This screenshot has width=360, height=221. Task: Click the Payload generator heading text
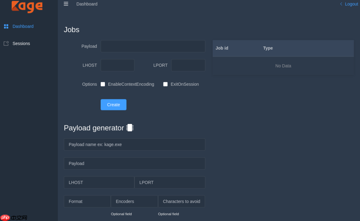point(94,128)
